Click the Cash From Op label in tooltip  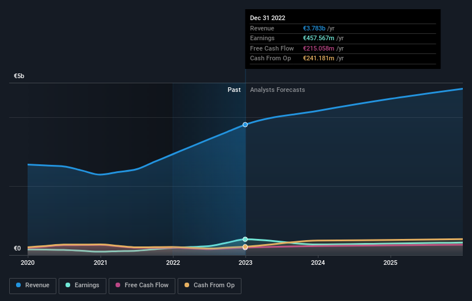tap(270, 59)
